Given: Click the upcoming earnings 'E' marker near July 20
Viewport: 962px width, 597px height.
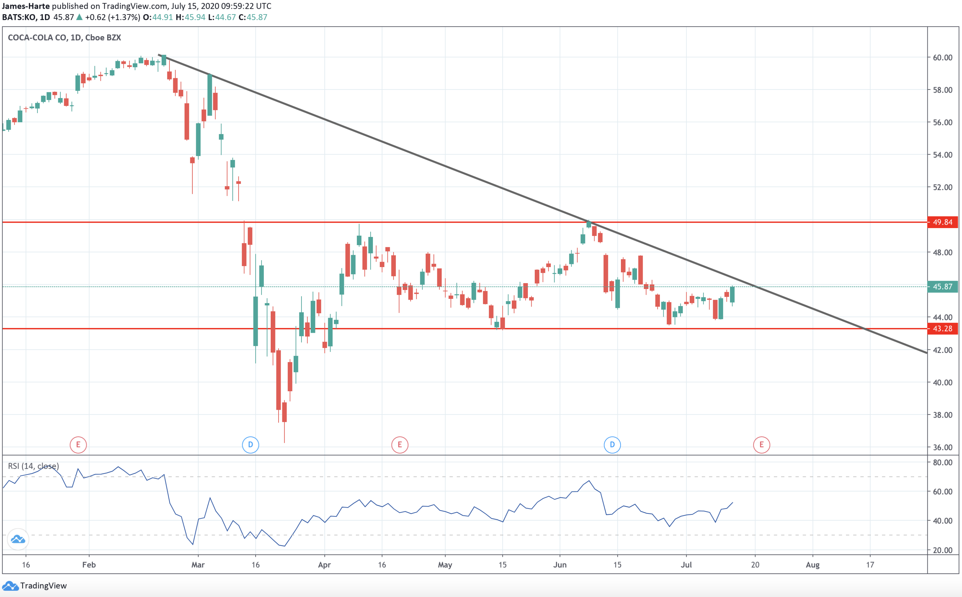Looking at the screenshot, I should [x=762, y=444].
